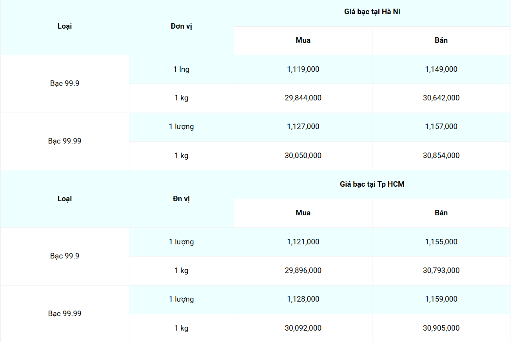Click the "Giá bạc tại Hà Ni" header

[372, 12]
